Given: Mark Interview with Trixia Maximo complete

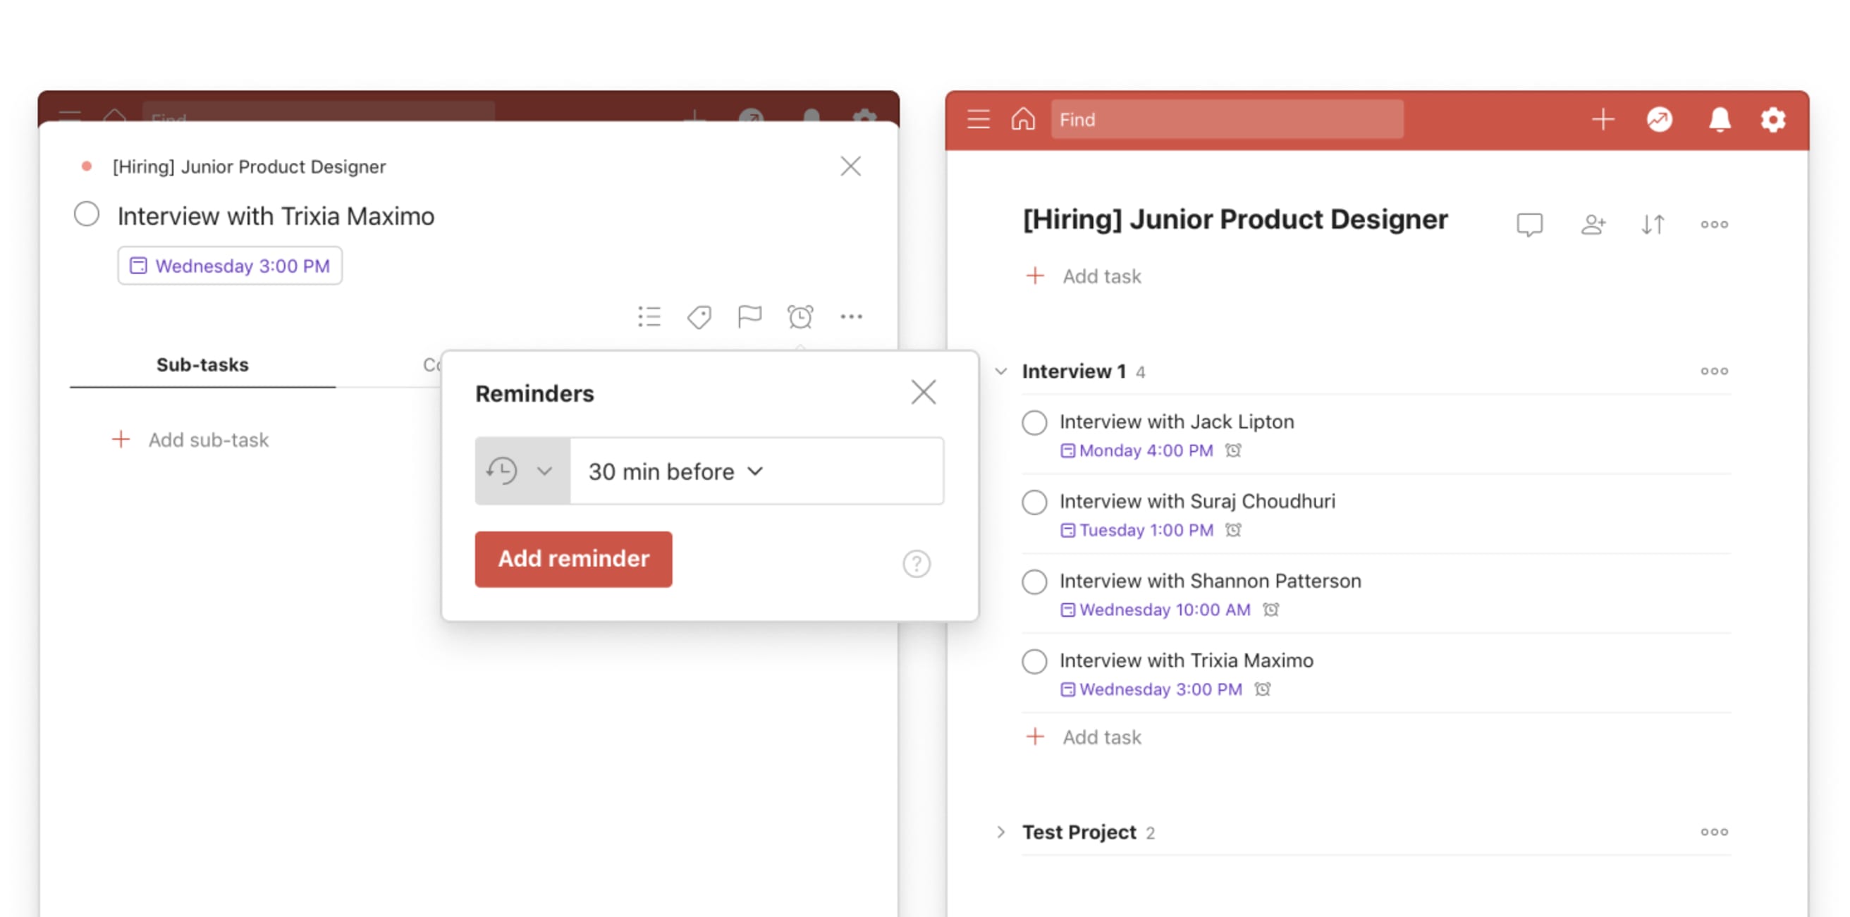Looking at the screenshot, I should click(1034, 661).
